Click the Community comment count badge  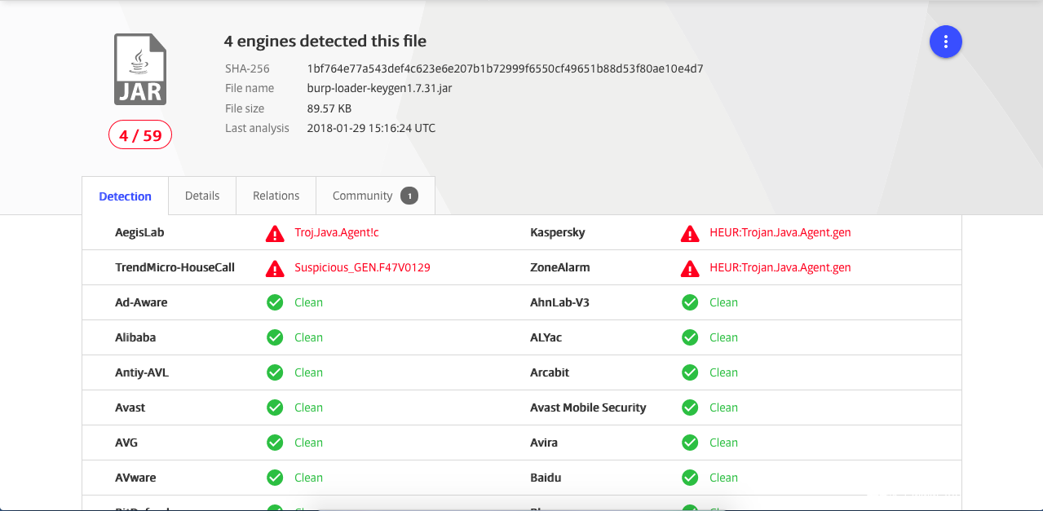pyautogui.click(x=409, y=196)
